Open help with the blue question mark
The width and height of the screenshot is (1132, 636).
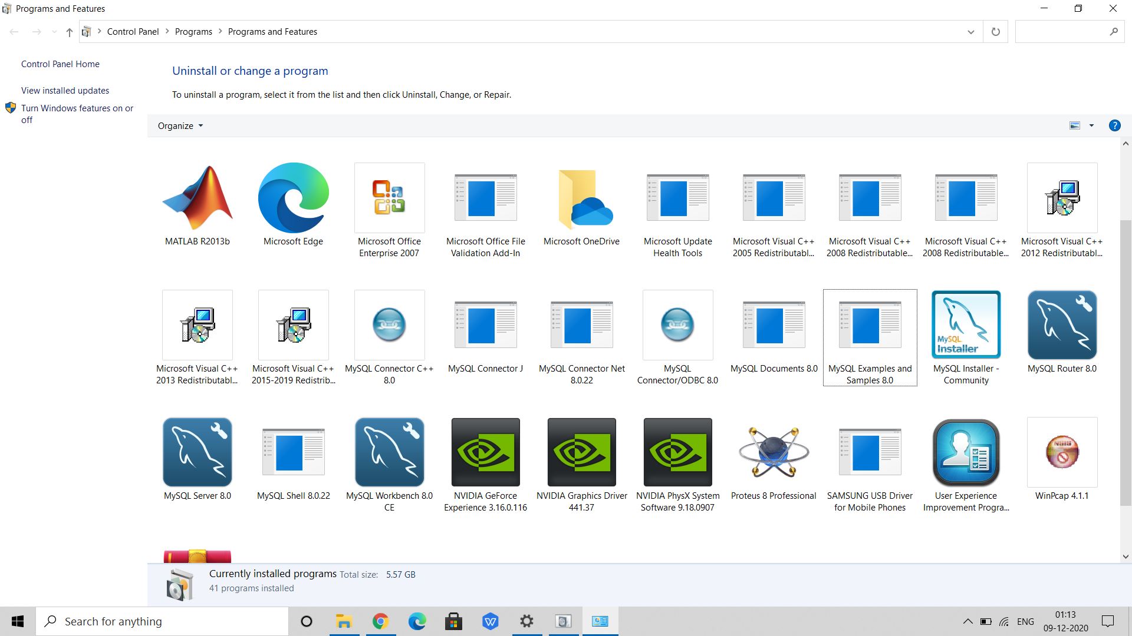point(1114,125)
